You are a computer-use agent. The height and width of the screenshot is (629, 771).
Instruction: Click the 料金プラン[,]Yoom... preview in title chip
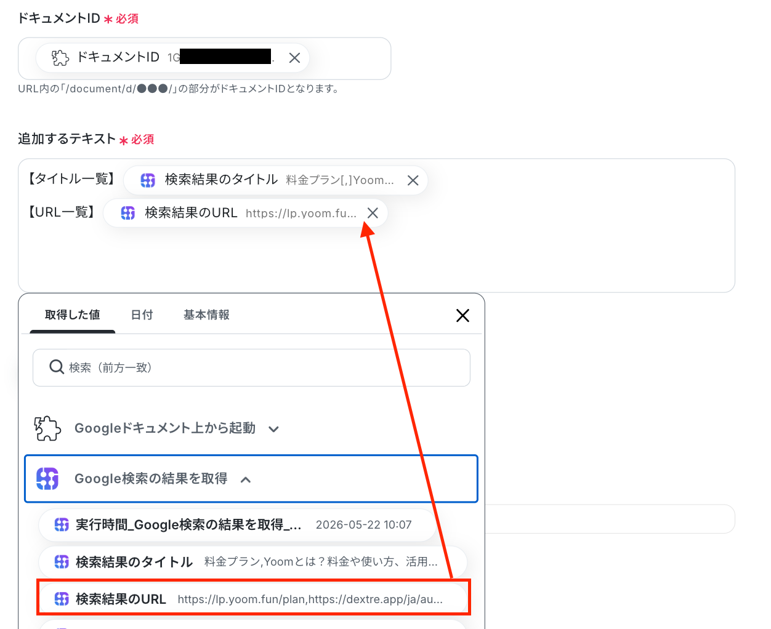[340, 180]
